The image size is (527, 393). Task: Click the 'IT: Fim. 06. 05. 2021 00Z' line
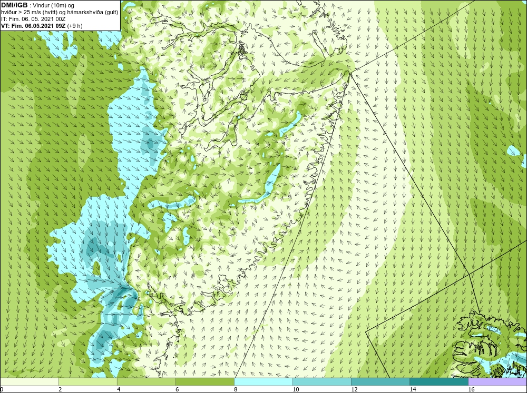coord(33,19)
